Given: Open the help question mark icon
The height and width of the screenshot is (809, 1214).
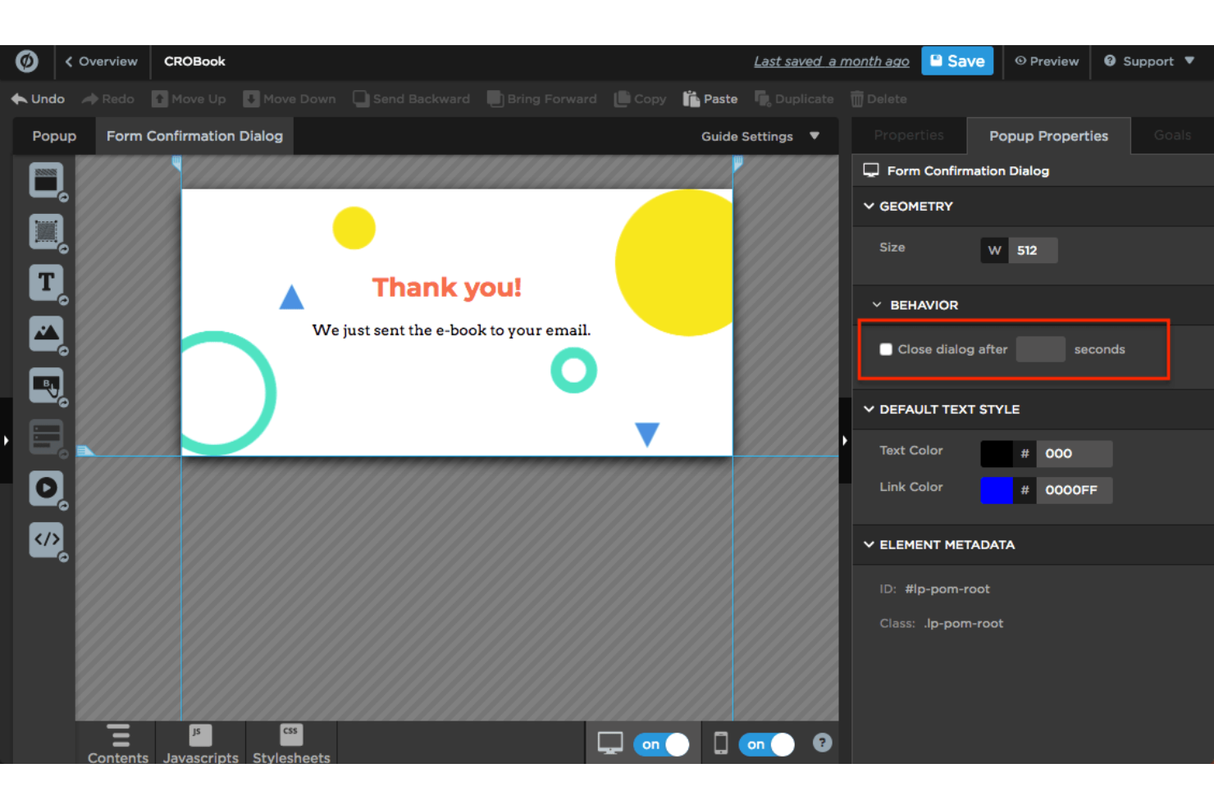Looking at the screenshot, I should tap(822, 743).
